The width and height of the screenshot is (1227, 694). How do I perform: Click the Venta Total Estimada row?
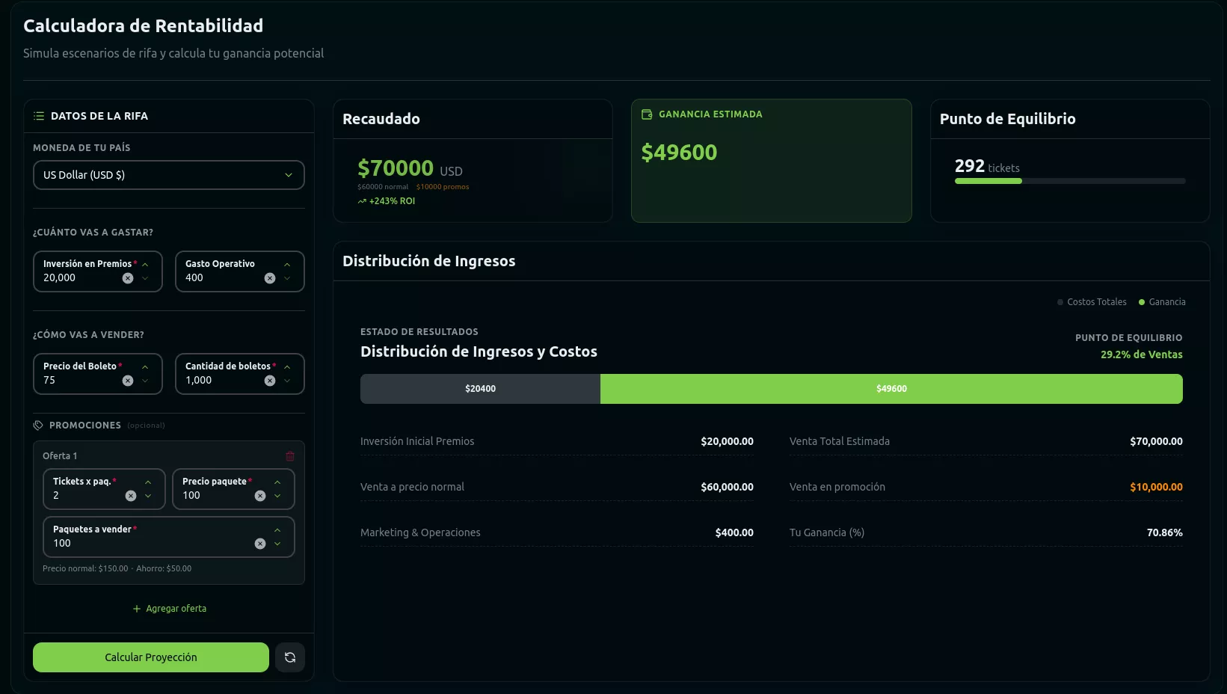pyautogui.click(x=986, y=442)
